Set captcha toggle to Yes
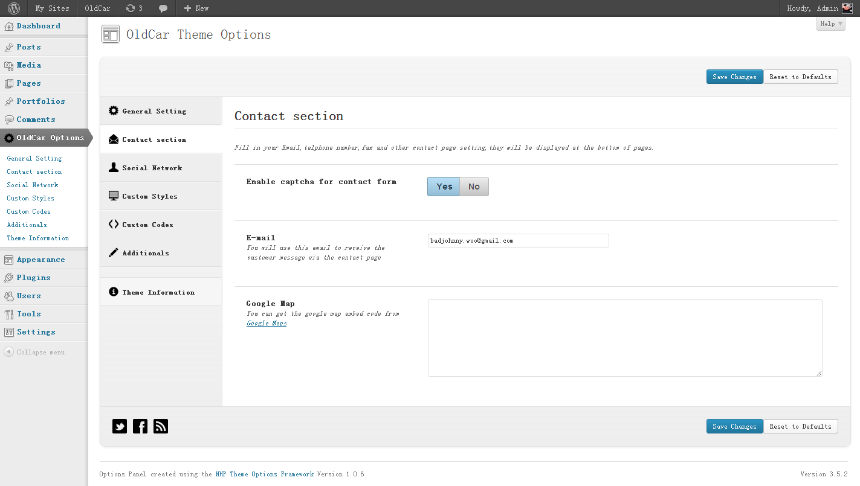The height and width of the screenshot is (486, 860). (444, 187)
